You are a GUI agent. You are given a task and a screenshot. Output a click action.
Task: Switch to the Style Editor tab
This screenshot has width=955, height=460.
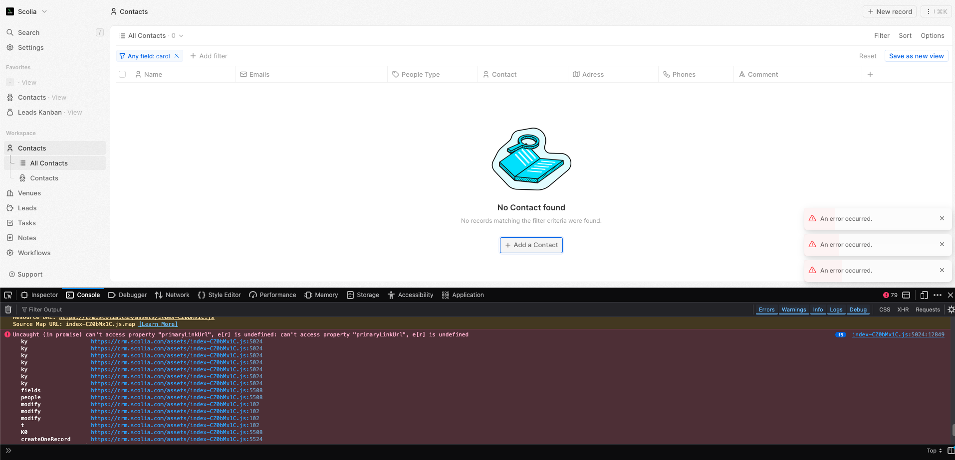coord(219,295)
